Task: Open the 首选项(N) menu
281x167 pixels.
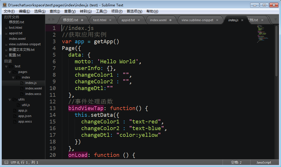Action: click(134, 11)
